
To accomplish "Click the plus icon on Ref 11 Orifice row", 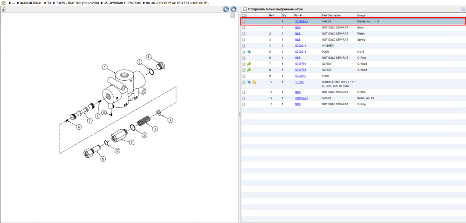I will point(244,92).
